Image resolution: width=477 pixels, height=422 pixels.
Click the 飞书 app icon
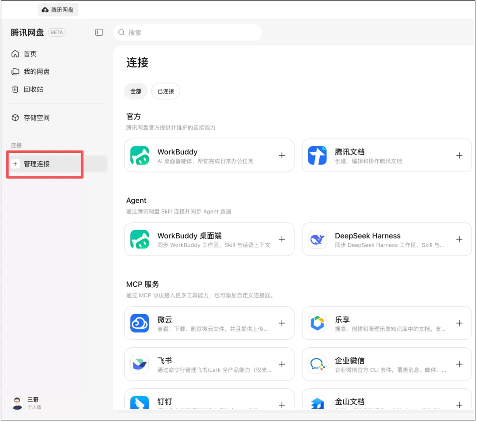(140, 365)
